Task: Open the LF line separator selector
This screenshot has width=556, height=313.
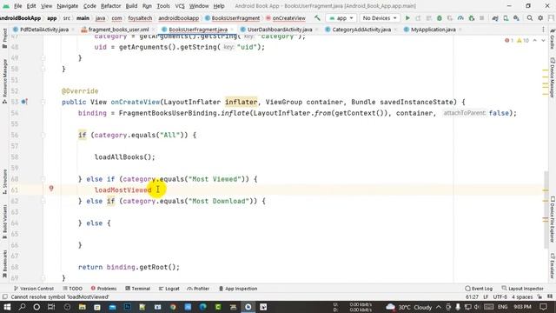Action: (x=486, y=297)
